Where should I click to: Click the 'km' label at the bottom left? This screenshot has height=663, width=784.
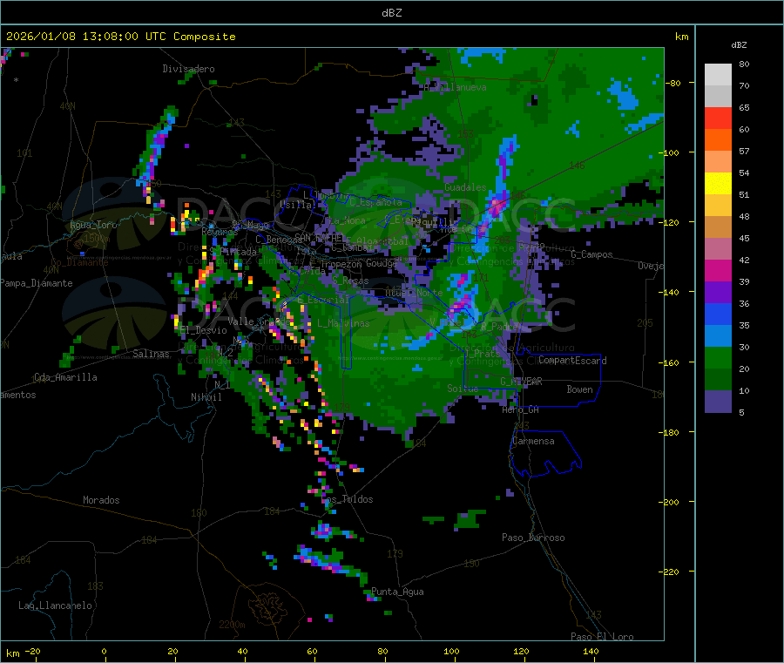pyautogui.click(x=12, y=653)
